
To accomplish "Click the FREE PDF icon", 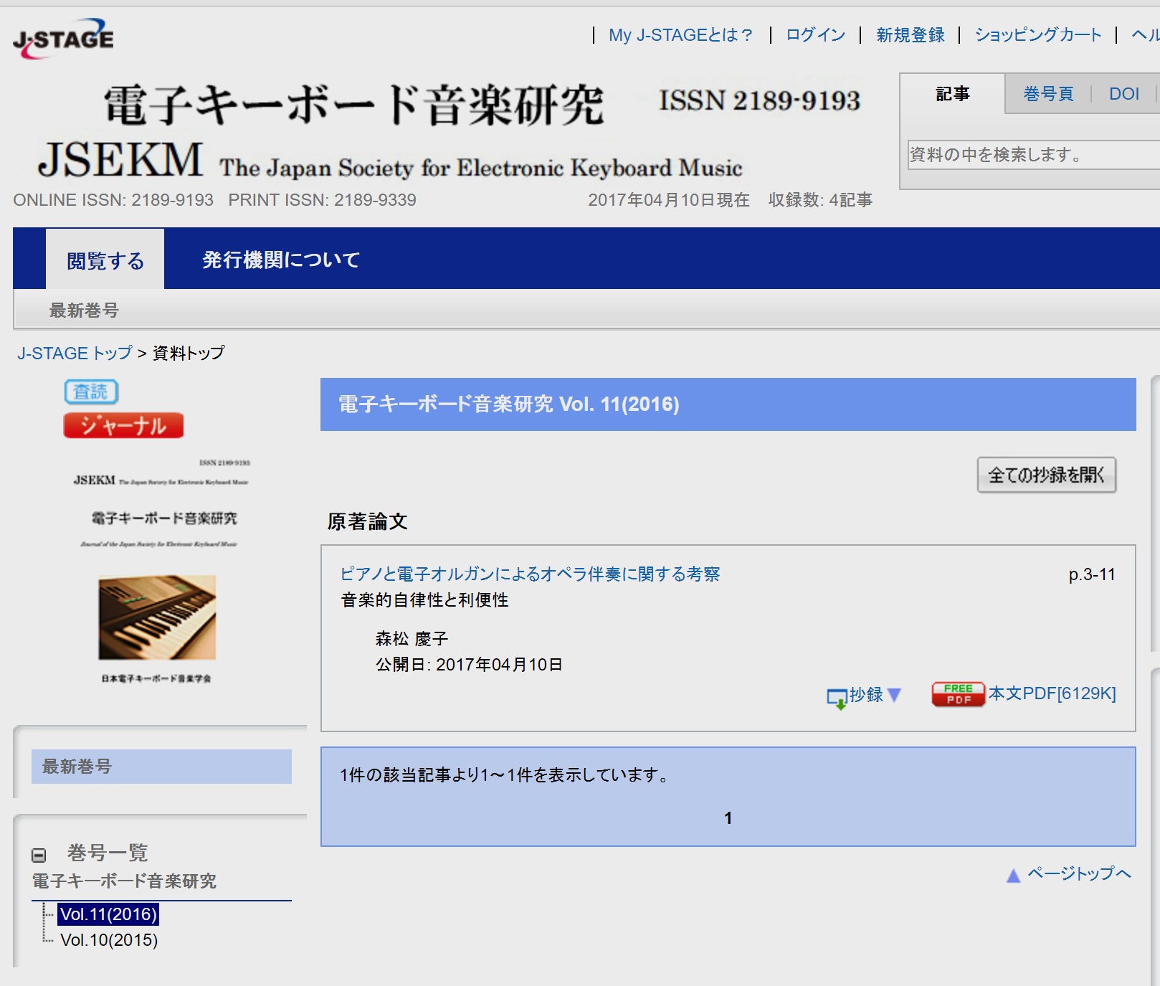I will [x=958, y=694].
